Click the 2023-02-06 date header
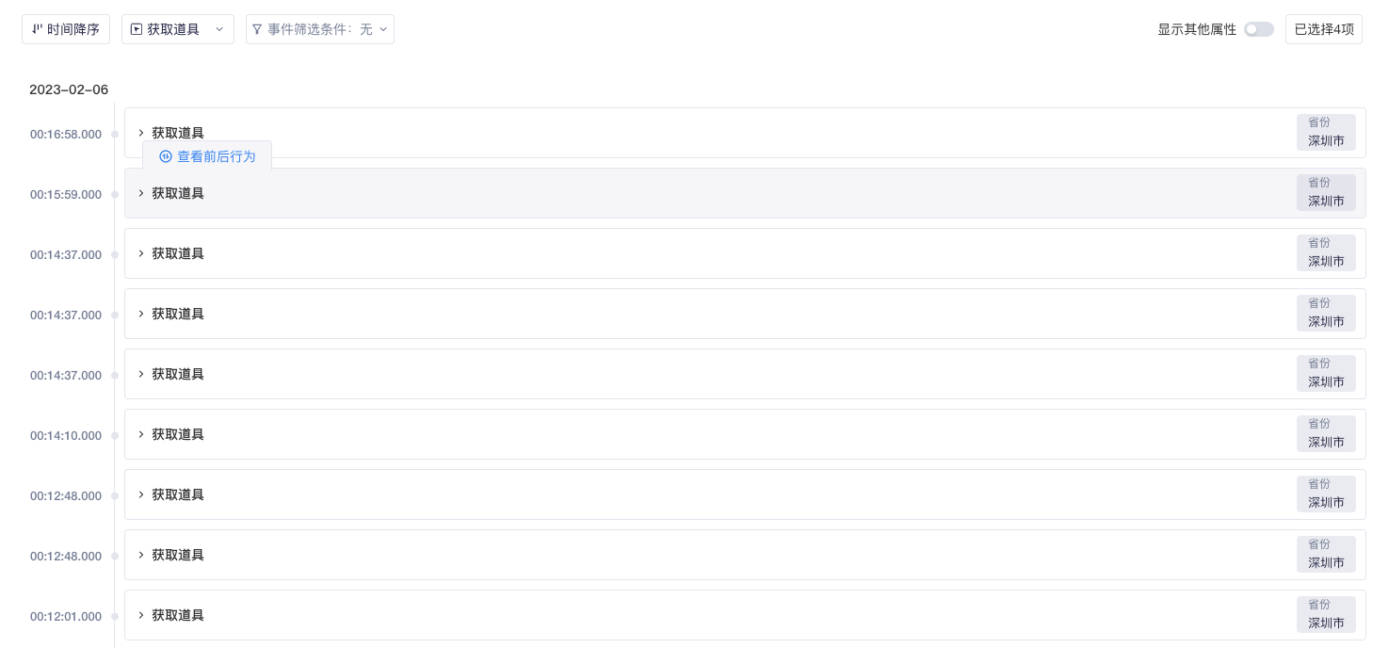 coord(69,89)
